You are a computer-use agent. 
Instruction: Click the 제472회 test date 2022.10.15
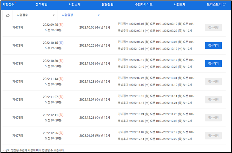[x=53, y=43]
